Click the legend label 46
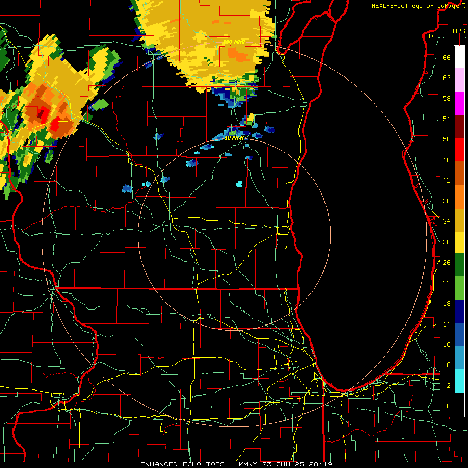Viewport: 468px width, 468px height. tap(447, 160)
